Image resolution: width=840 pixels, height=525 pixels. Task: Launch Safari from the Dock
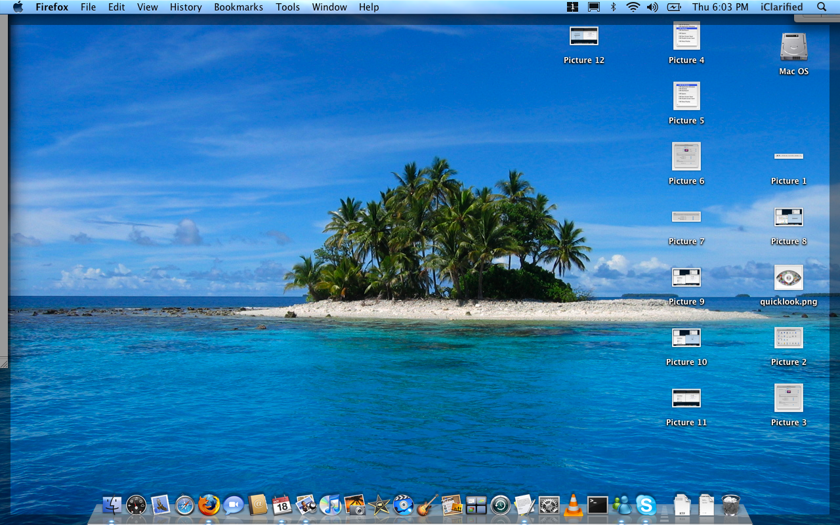point(185,505)
